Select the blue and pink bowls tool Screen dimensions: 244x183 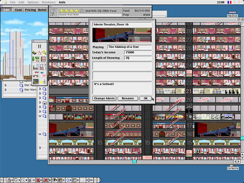click(x=43, y=74)
